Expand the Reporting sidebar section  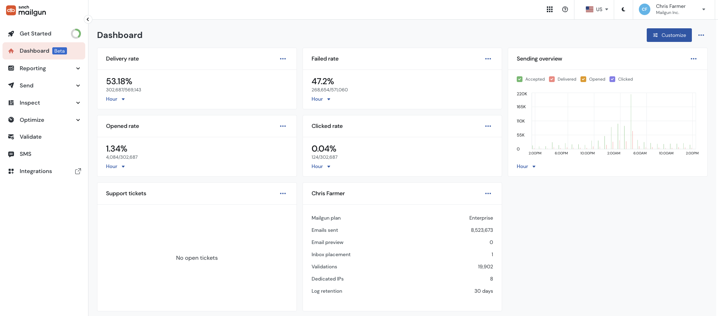(x=44, y=68)
